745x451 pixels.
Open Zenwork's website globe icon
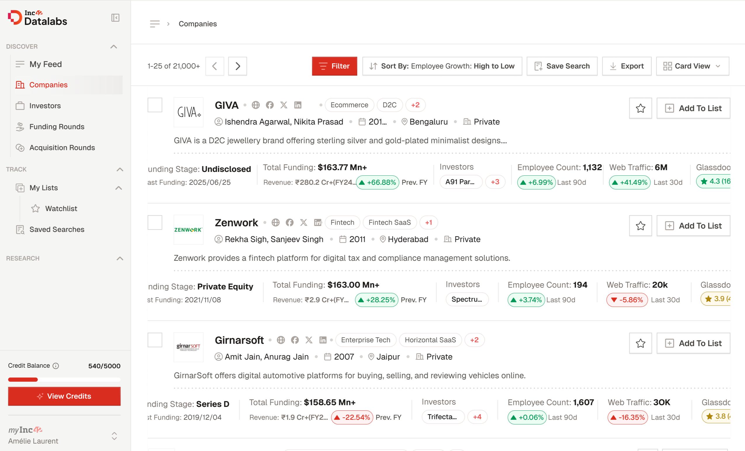275,222
